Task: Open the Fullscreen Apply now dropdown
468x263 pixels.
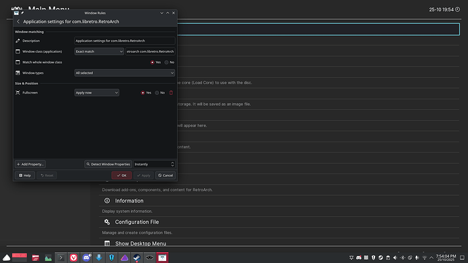Action: pyautogui.click(x=97, y=93)
